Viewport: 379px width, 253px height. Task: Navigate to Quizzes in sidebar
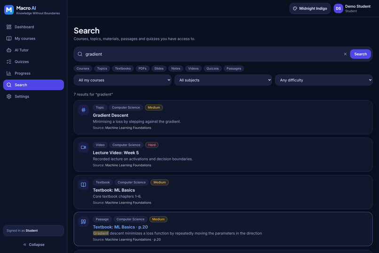click(33, 62)
